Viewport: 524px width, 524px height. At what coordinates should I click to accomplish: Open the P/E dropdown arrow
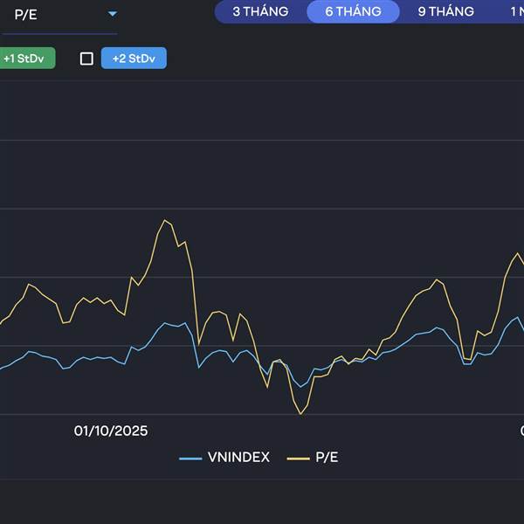[x=112, y=14]
